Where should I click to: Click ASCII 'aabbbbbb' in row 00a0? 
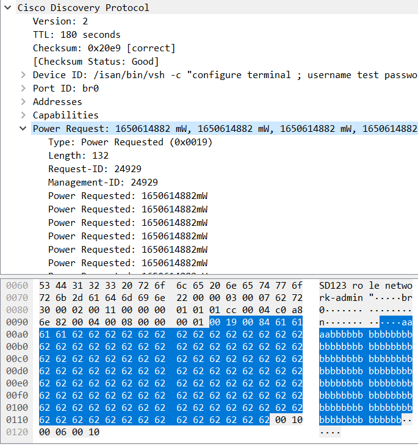coord(341,335)
